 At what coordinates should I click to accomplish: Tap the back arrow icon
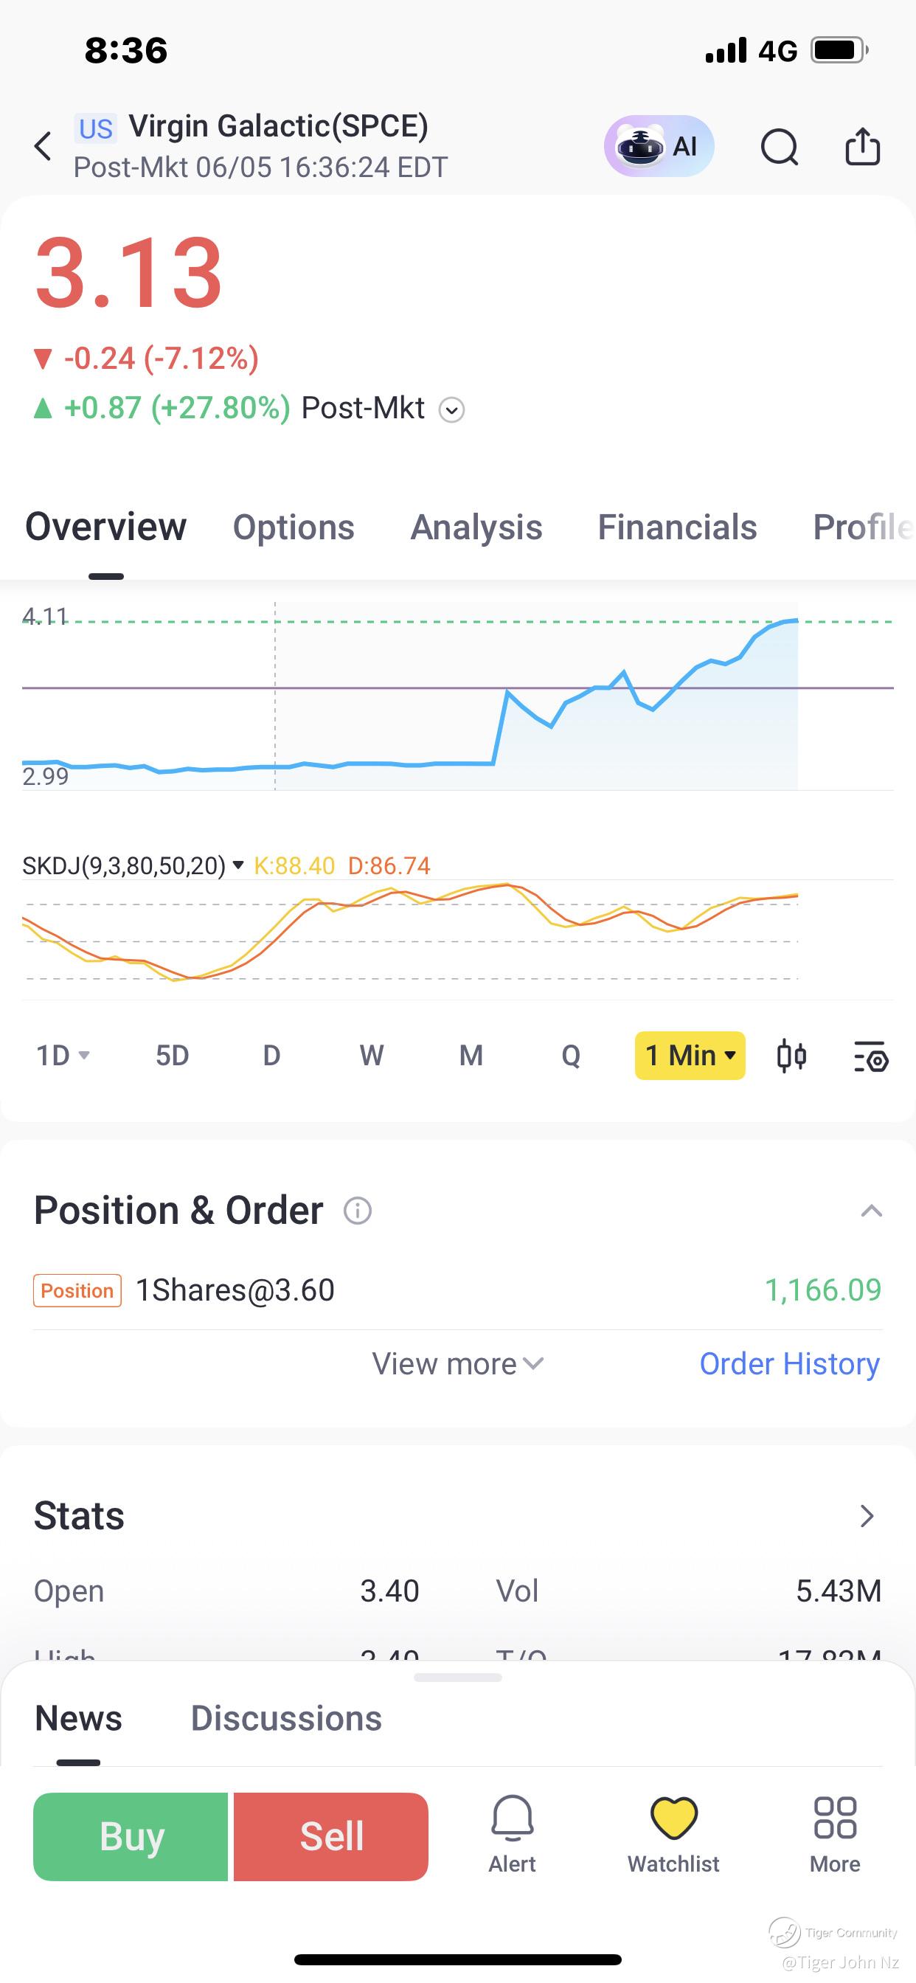point(43,145)
